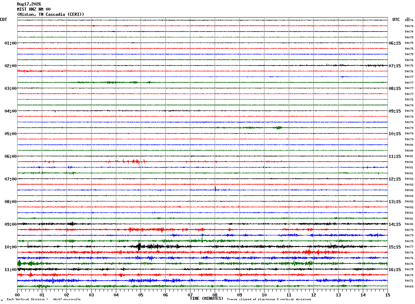Select the 08:00 CDT row label

pyautogui.click(x=11, y=202)
